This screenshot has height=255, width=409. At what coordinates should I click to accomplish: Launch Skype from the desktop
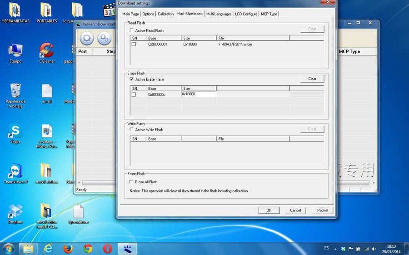tap(15, 134)
